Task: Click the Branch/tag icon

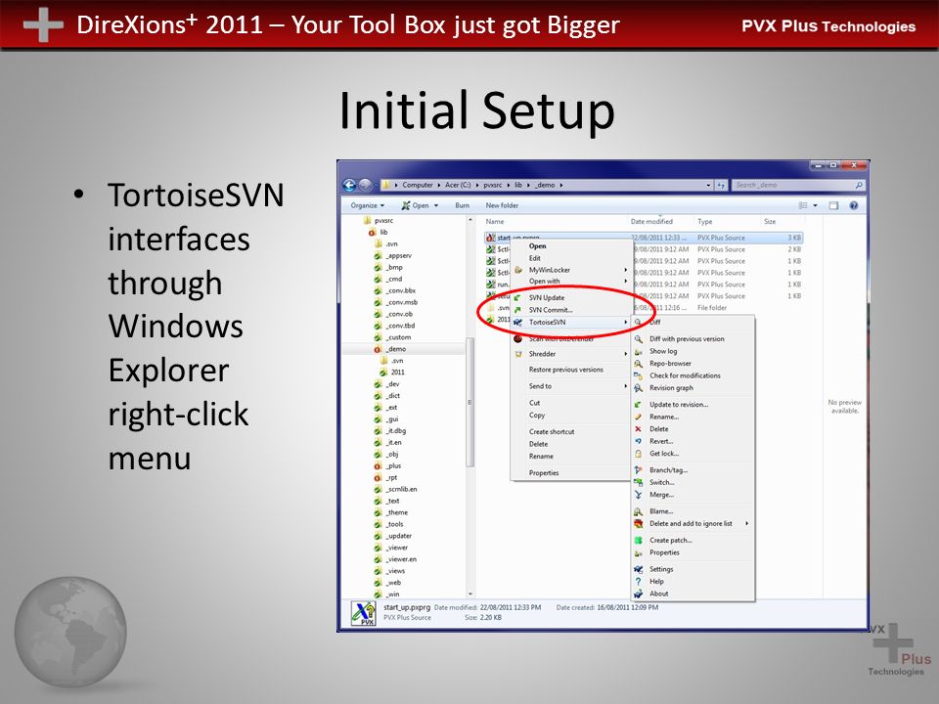Action: click(x=639, y=470)
